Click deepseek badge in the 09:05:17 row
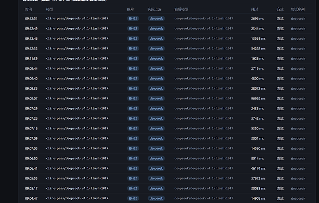Image resolution: width=319 pixels, height=203 pixels. coord(156,188)
